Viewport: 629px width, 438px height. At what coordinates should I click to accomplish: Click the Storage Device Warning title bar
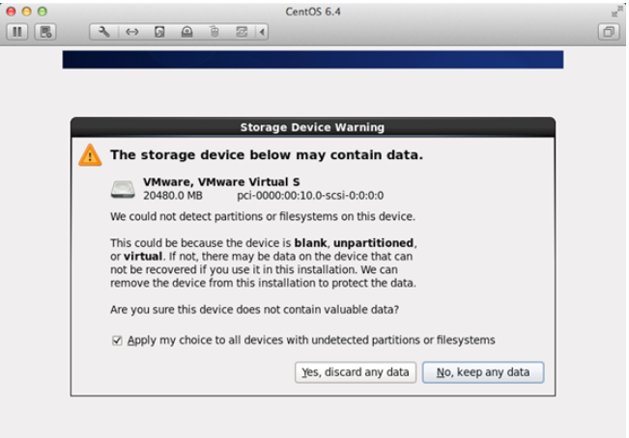click(x=312, y=126)
